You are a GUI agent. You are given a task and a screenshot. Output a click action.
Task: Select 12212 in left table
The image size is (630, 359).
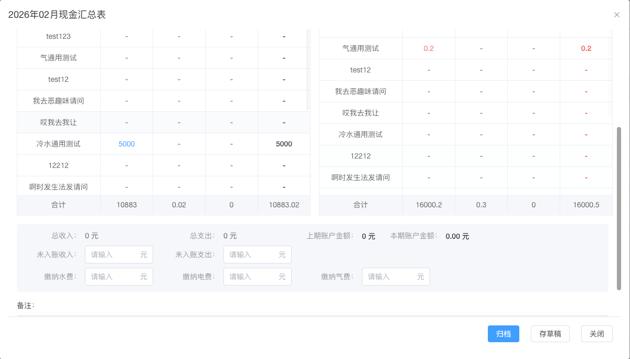point(164,165)
